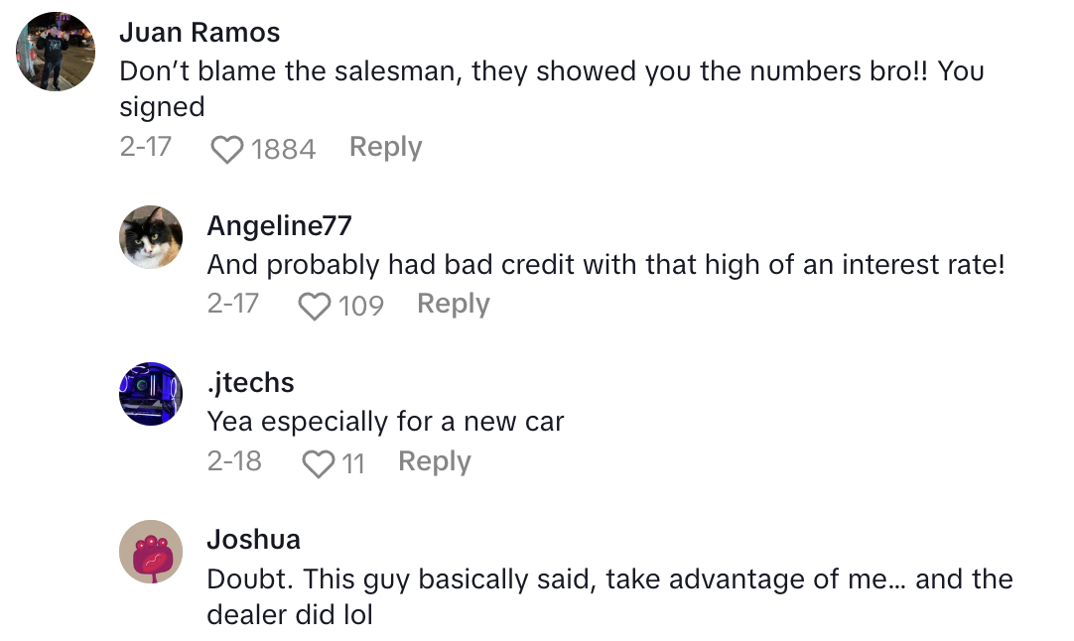Open Angeline77's cat avatar
The width and height of the screenshot is (1074, 641).
point(150,236)
